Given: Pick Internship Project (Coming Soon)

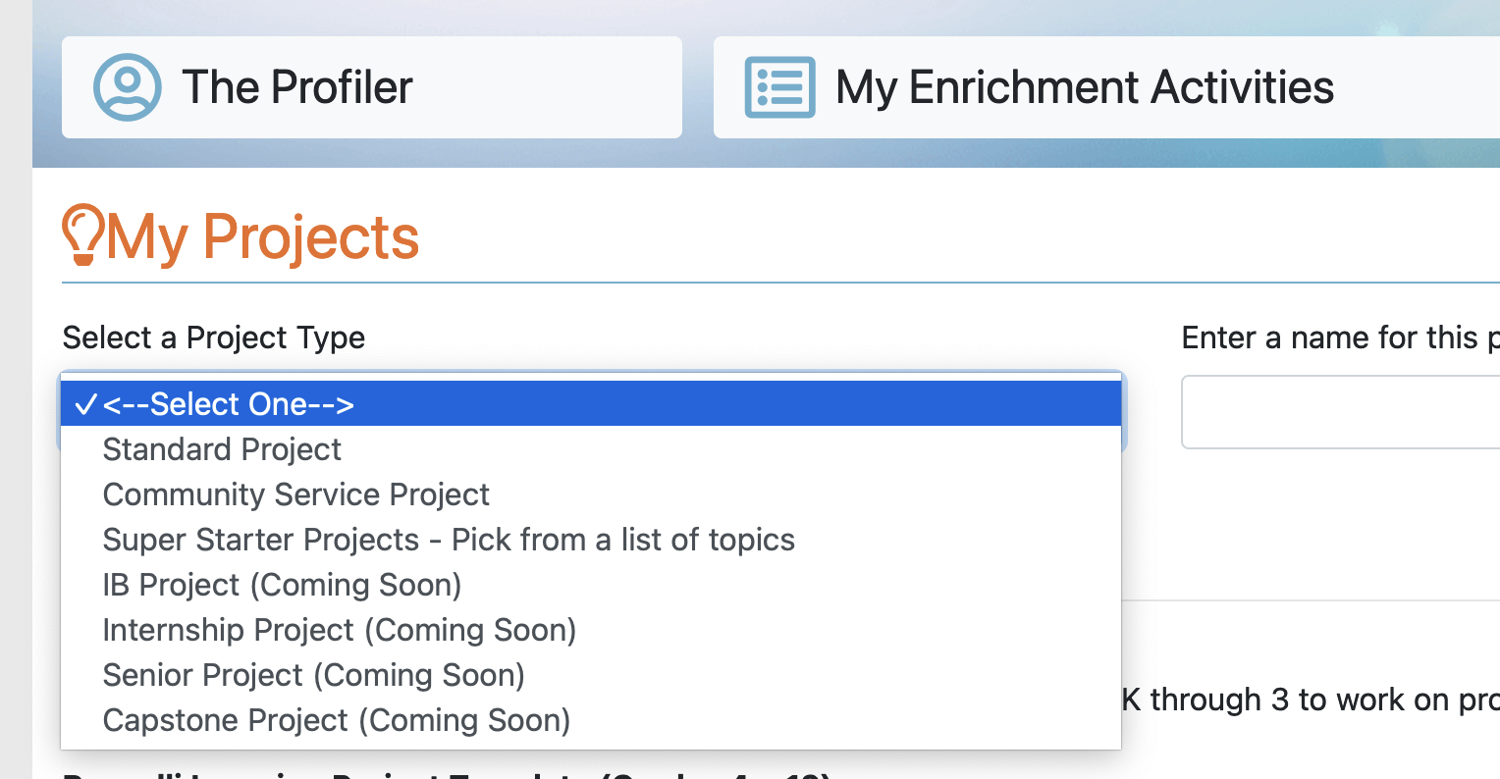Looking at the screenshot, I should pyautogui.click(x=339, y=630).
